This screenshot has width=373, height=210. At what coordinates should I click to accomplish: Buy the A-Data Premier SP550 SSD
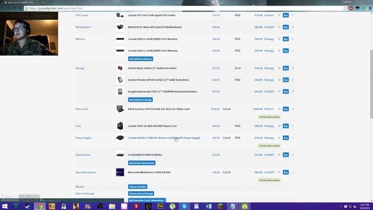[x=286, y=80]
